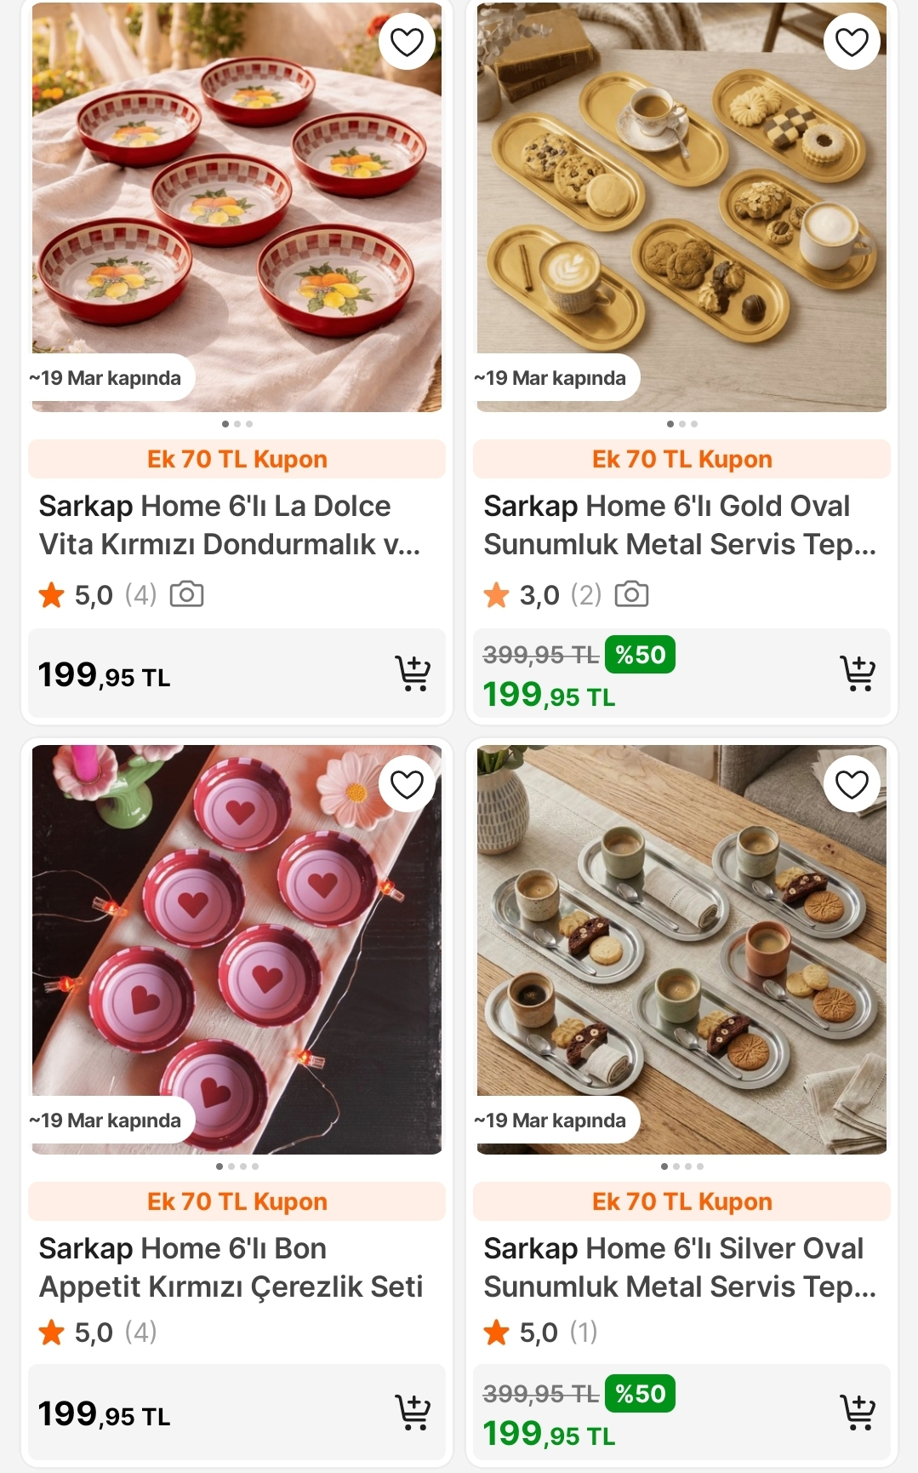Favorite the Gold Oval tray set
This screenshot has height=1473, width=918.
(x=852, y=42)
